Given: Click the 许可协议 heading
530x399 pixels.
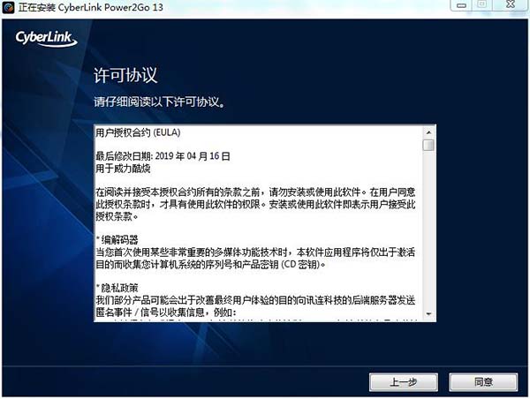Looking at the screenshot, I should click(125, 75).
